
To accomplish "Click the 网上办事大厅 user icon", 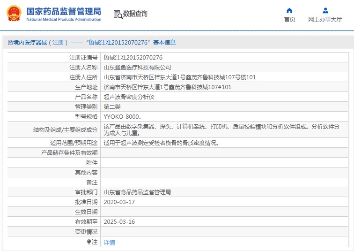I will pyautogui.click(x=325, y=11).
